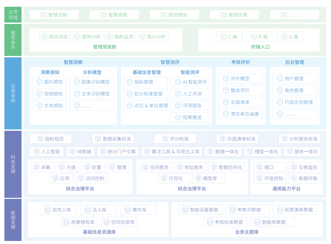
Task: Click the database icon beside 权责清单数据
Action: 280,210
